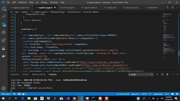
Task: Click the RegisterPage breadcrumb
Action: pos(58,12)
